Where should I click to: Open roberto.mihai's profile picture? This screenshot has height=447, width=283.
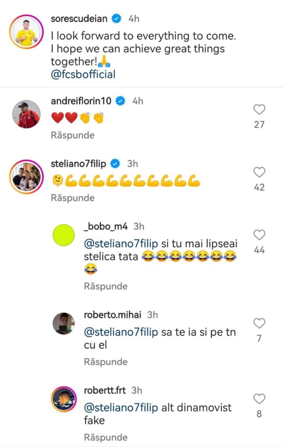pyautogui.click(x=63, y=323)
